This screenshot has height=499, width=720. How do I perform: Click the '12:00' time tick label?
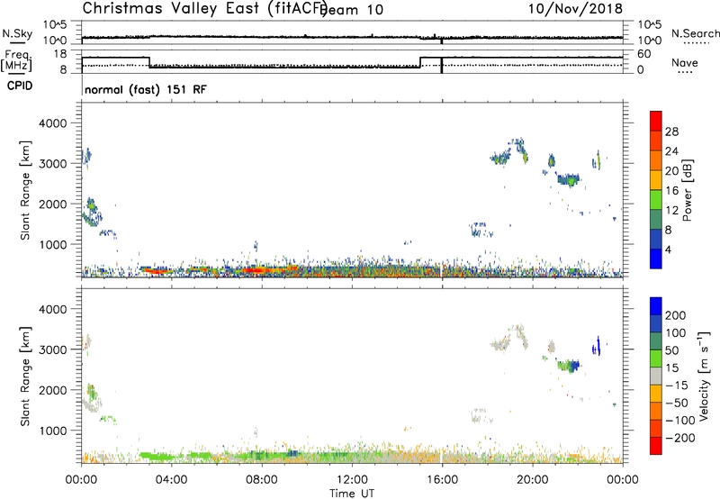pos(352,480)
